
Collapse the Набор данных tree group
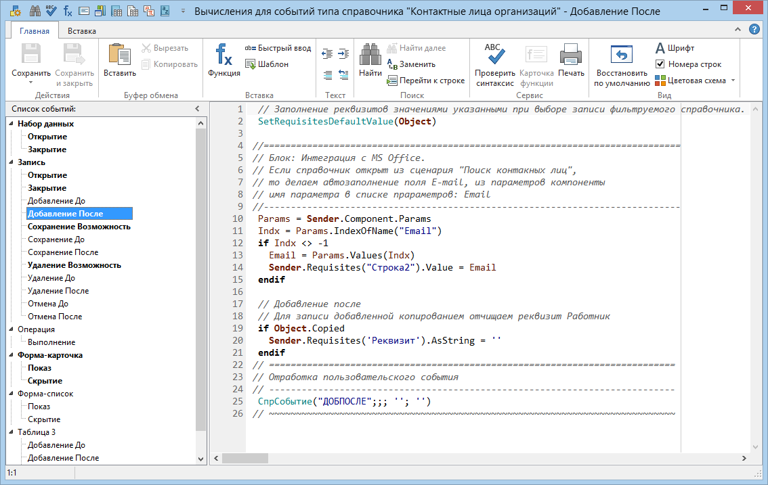11,124
